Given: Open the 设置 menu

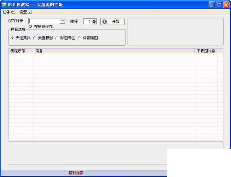Looking at the screenshot, I should point(26,12).
